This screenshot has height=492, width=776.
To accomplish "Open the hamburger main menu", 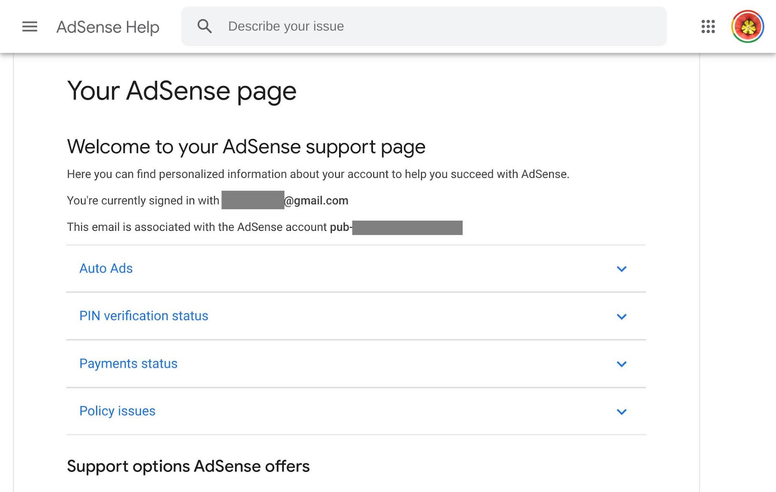I will pyautogui.click(x=29, y=27).
